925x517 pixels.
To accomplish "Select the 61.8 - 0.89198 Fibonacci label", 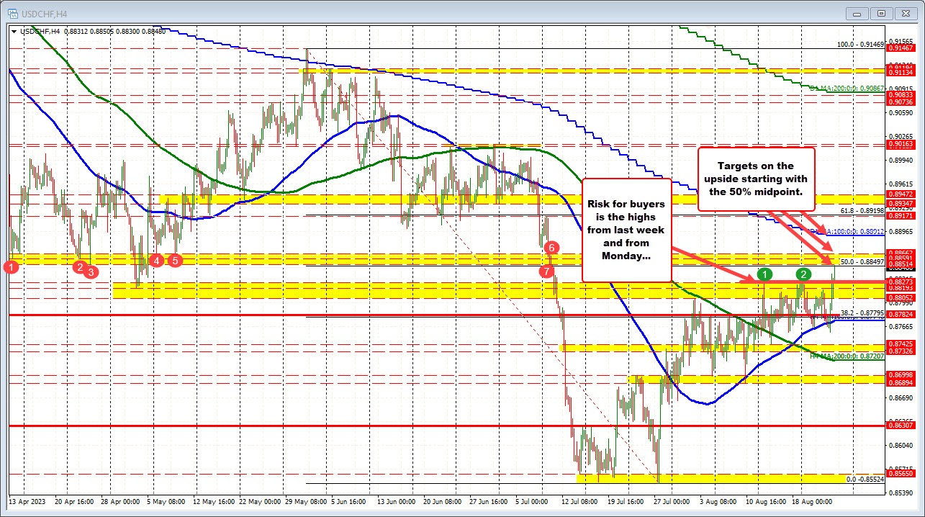I will 862,209.
